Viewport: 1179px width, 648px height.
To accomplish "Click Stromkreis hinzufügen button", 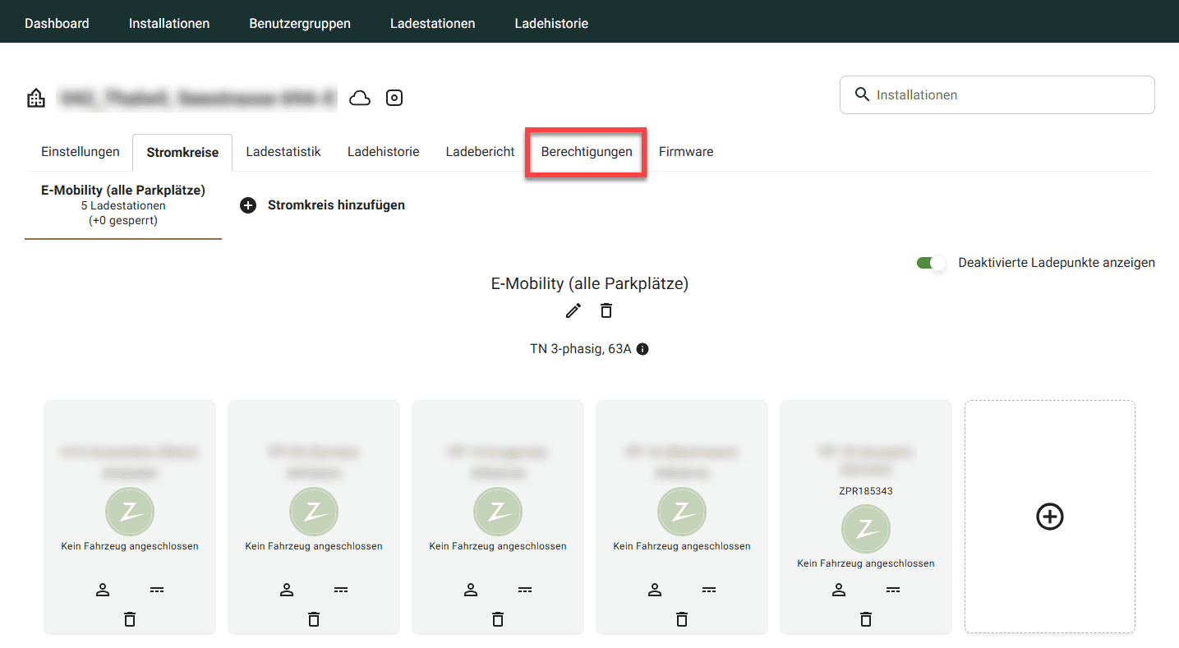I will (x=322, y=205).
